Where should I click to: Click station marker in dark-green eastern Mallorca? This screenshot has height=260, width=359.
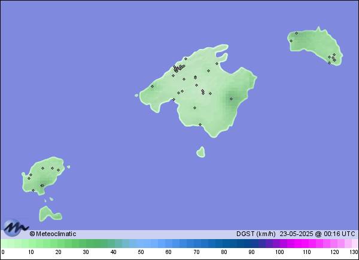click(x=231, y=99)
